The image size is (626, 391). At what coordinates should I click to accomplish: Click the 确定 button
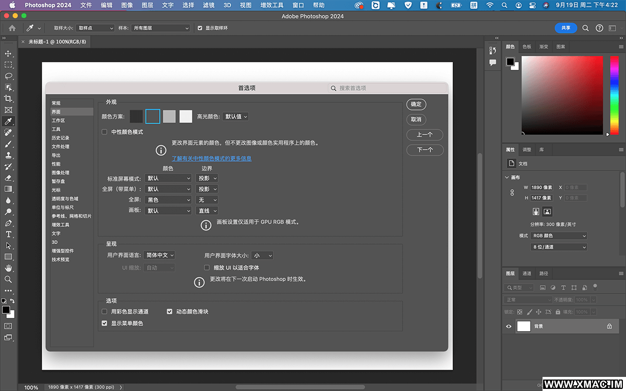point(416,104)
